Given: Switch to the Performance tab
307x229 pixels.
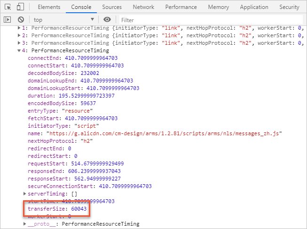Looking at the screenshot, I should point(181,7).
